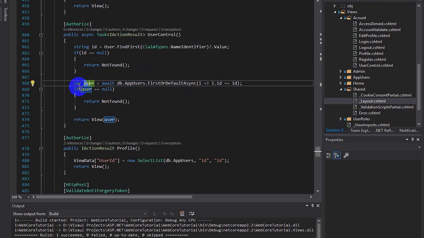Click the obj folder icon

[x=343, y=6]
